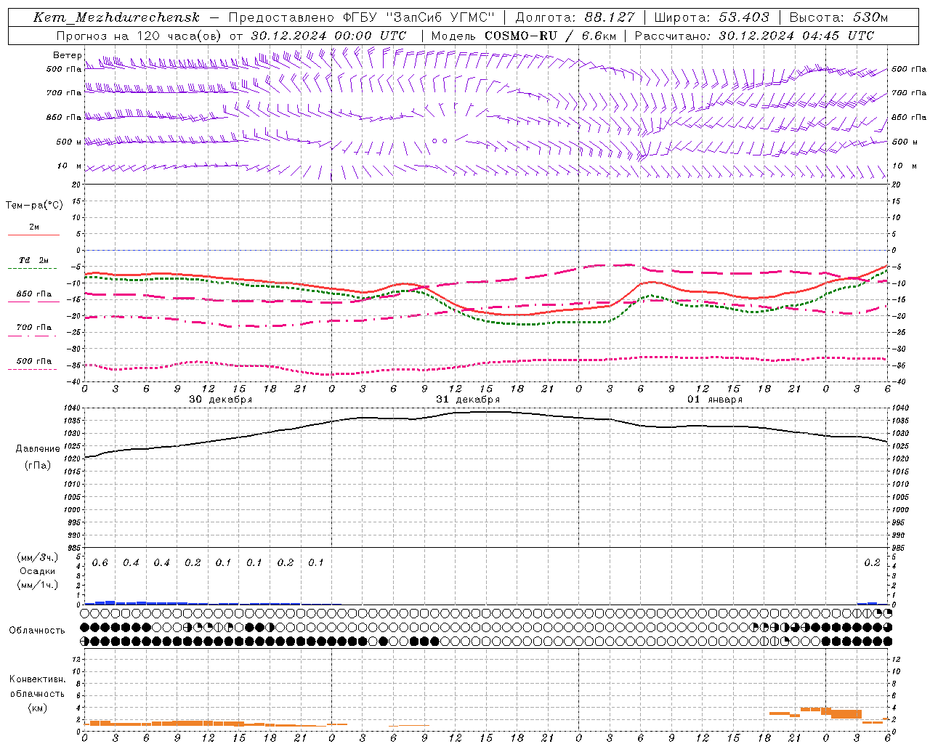Click the 30 декабря date label
This screenshot has width=930, height=744.
click(221, 400)
